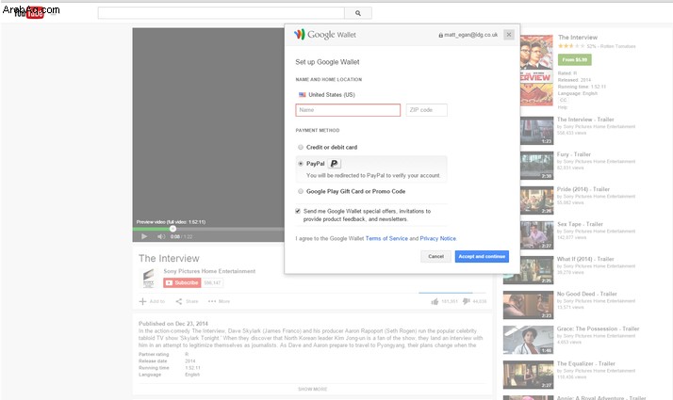Mute the video volume icon

(161, 236)
